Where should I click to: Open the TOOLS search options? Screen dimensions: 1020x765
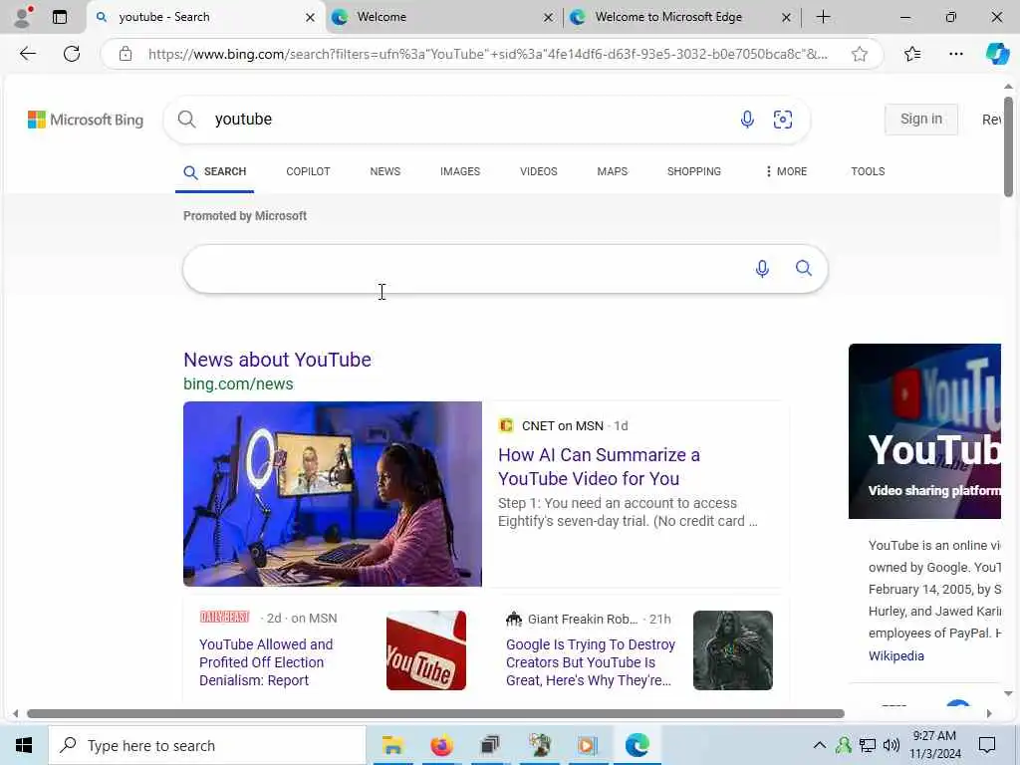(x=868, y=171)
